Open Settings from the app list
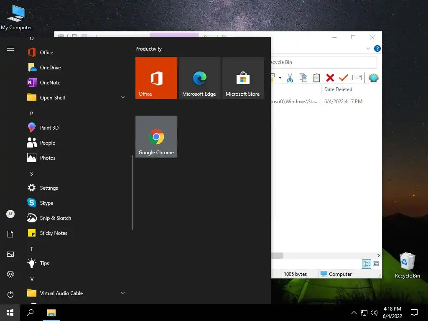 click(76, 188)
